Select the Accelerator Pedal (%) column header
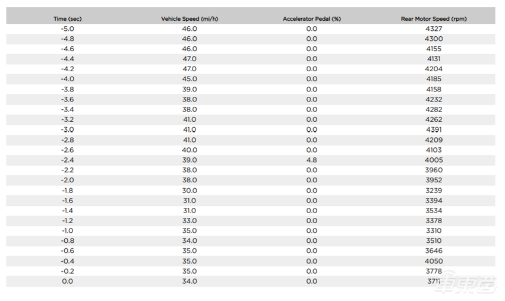The width and height of the screenshot is (505, 301). (x=311, y=19)
